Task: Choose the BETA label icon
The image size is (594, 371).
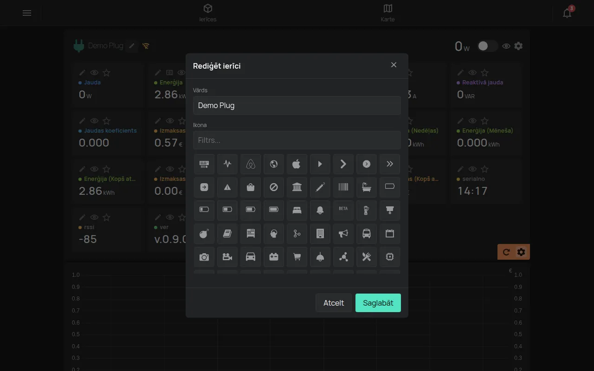Action: tap(343, 210)
